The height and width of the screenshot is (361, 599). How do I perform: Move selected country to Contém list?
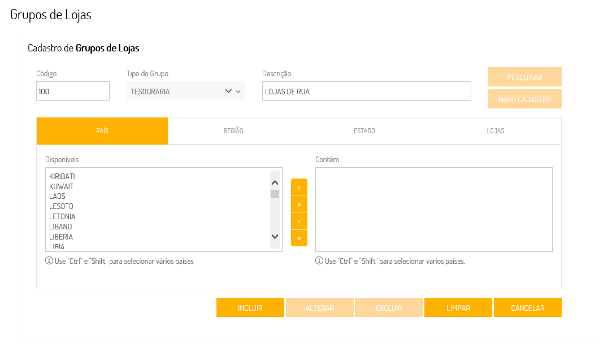pos(299,187)
